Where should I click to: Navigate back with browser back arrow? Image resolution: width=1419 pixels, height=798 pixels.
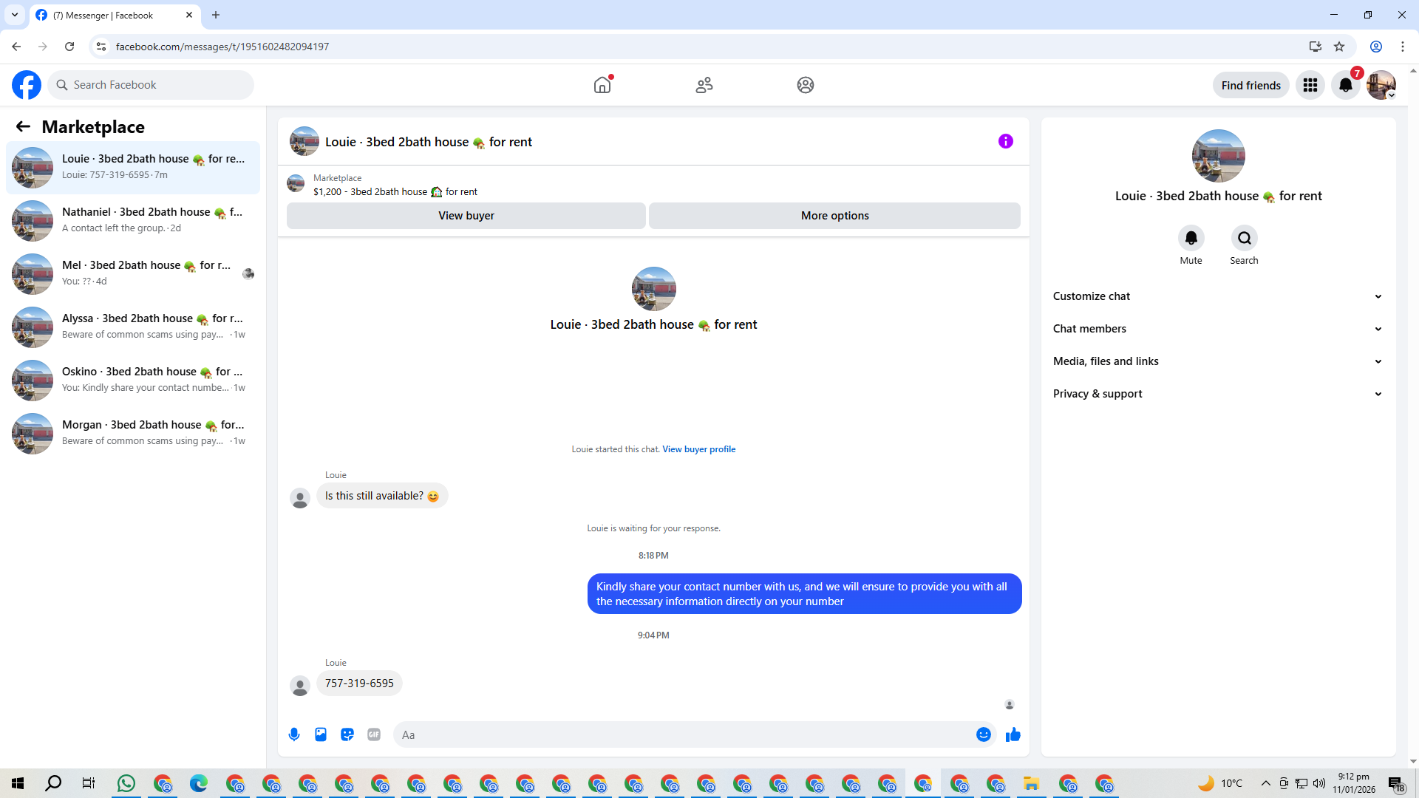(x=16, y=47)
